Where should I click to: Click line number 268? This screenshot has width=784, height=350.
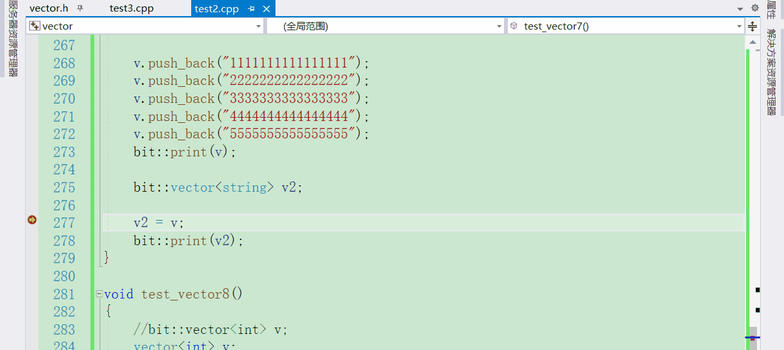point(64,63)
